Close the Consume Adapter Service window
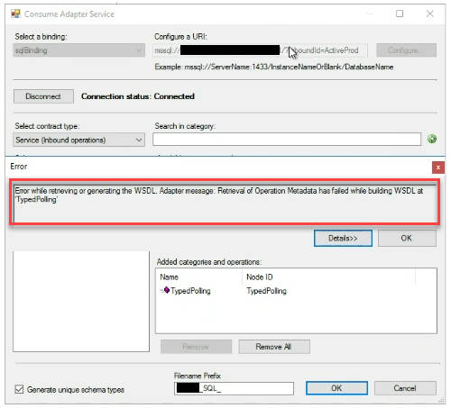 [x=430, y=14]
